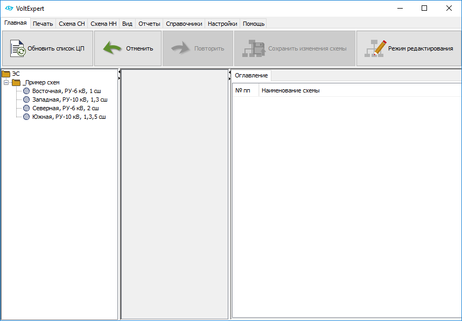This screenshot has height=321, width=462.
Task: Open the Вид tab
Action: pos(127,24)
